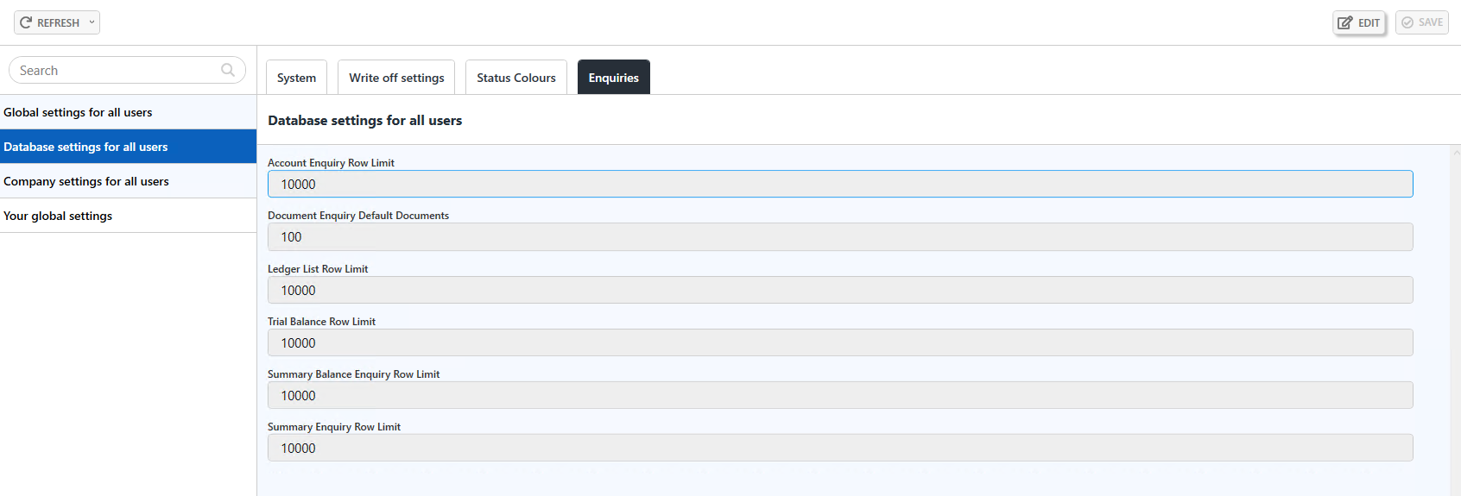Click the search magnifier icon
Image resolution: width=1461 pixels, height=496 pixels.
tap(228, 70)
